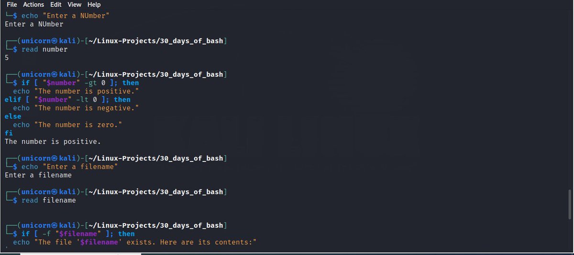Open the Actions menu
Image resolution: width=574 pixels, height=255 pixels.
tap(33, 4)
